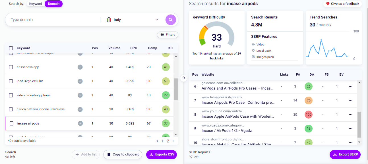
Task: Switch to the Keyword search tab
Action: coord(36,4)
